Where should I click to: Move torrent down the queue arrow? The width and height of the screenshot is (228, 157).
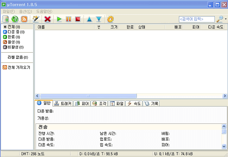[99, 19]
